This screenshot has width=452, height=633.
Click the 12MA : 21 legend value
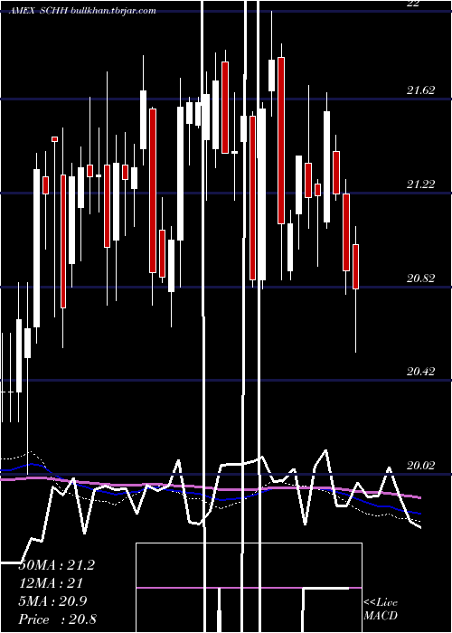pyautogui.click(x=51, y=582)
